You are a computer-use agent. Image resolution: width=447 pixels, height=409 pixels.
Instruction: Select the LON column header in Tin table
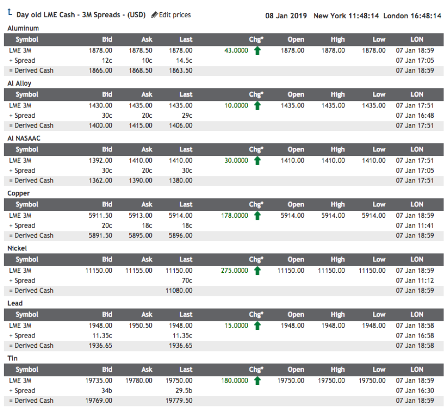(416, 370)
